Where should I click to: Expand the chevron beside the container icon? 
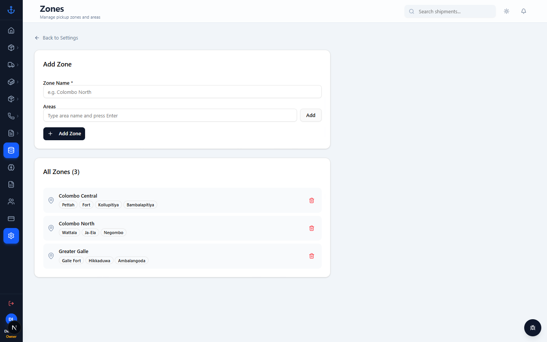coord(17,82)
